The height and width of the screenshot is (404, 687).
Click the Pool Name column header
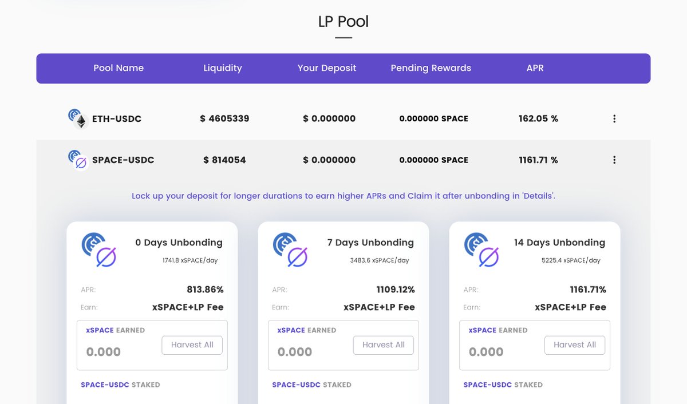[x=119, y=68]
